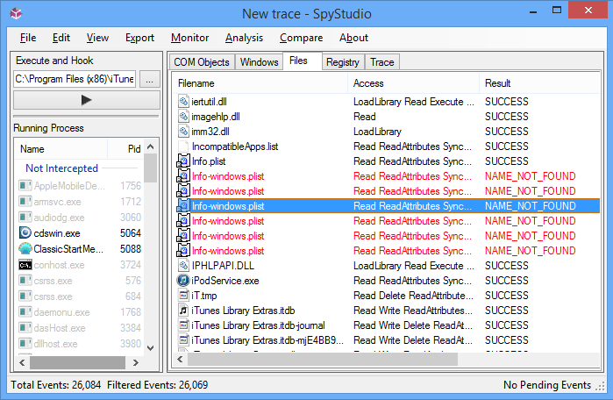Click the cdswin.exe process icon

click(x=25, y=233)
